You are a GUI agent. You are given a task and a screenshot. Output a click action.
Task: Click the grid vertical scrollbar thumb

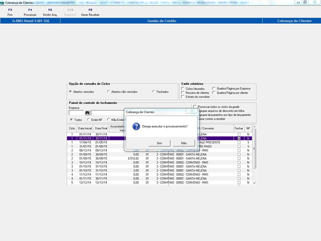point(254,149)
